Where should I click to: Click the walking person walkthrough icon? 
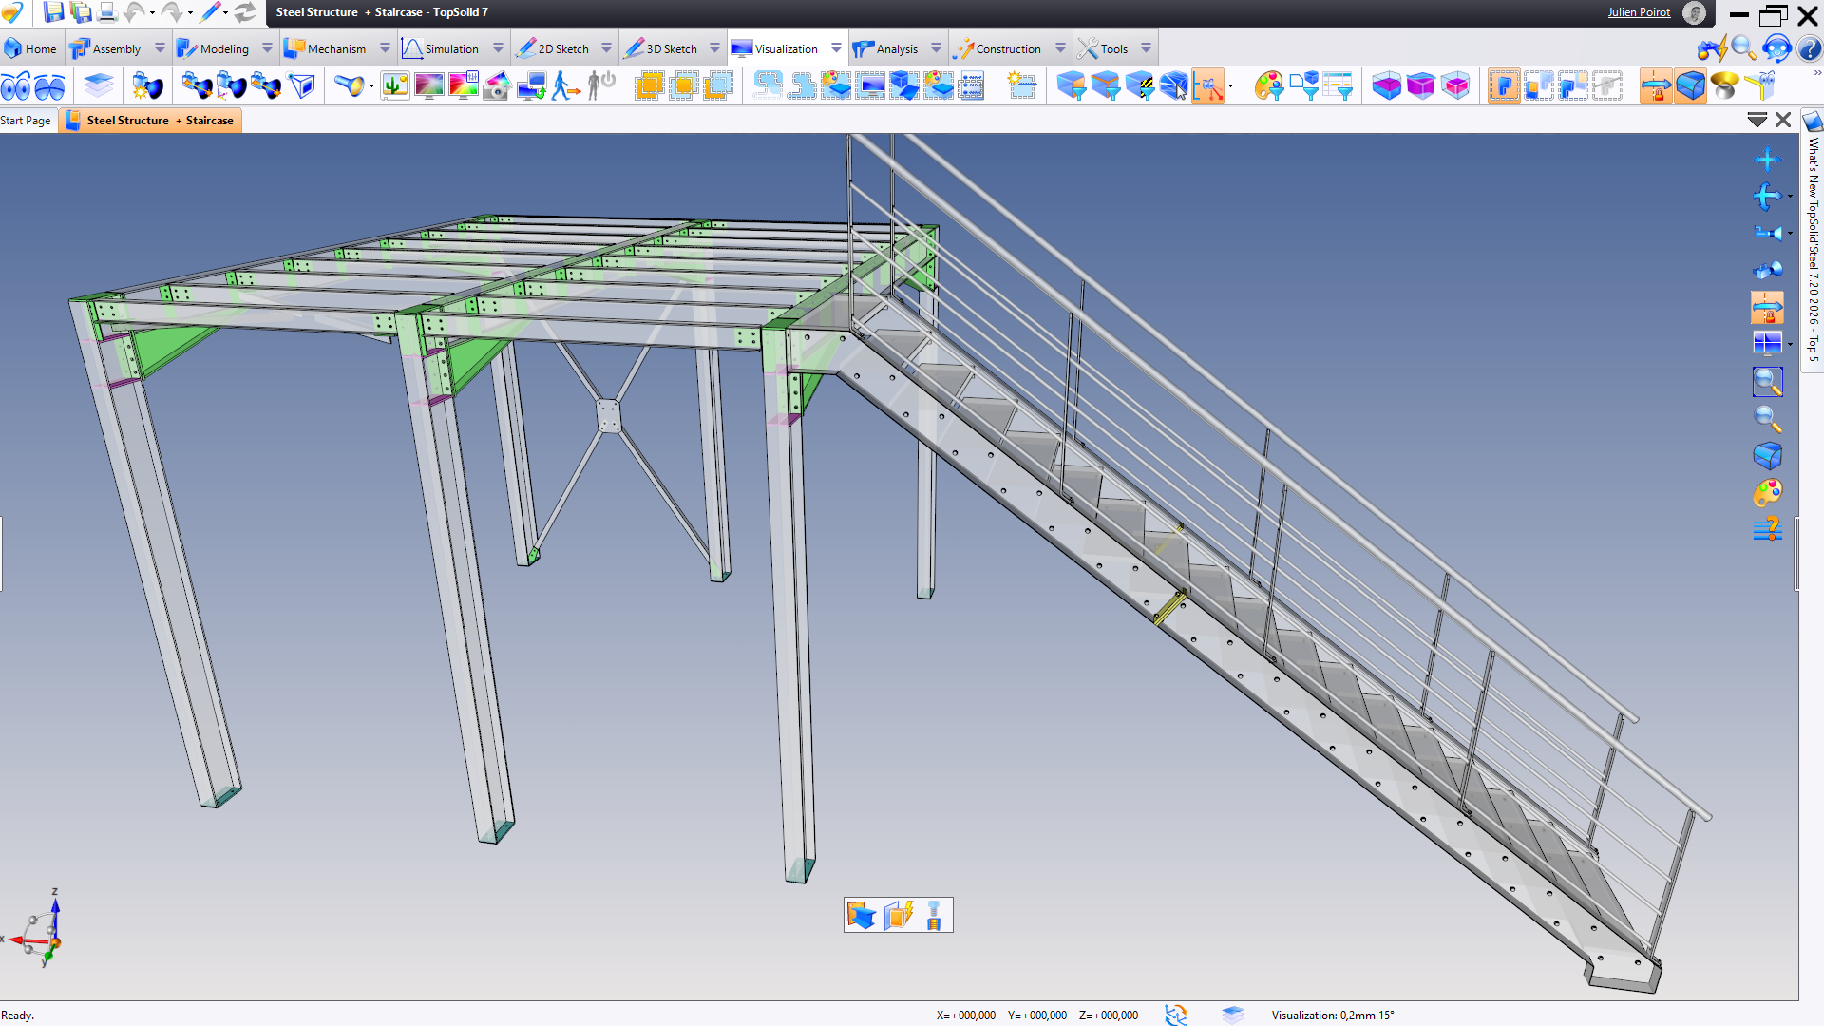click(565, 86)
